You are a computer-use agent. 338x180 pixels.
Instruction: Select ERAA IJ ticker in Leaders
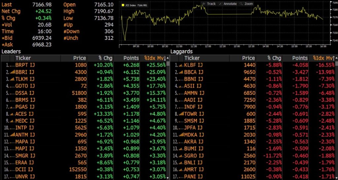click(24, 163)
